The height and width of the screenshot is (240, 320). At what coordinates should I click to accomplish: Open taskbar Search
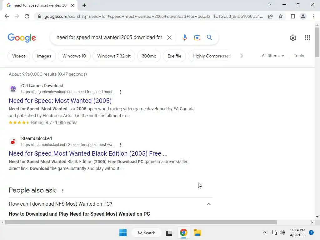[x=147, y=232]
